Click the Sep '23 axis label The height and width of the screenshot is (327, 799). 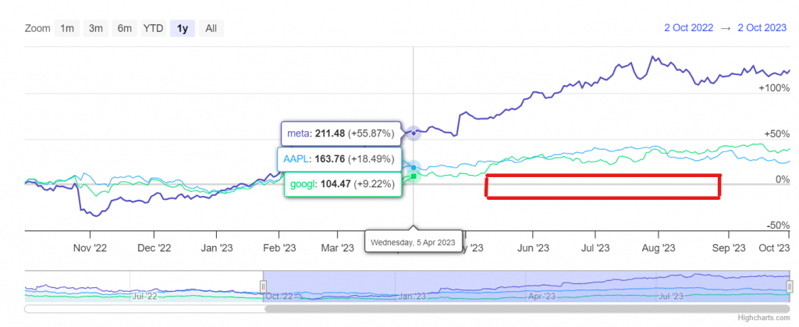tap(729, 248)
